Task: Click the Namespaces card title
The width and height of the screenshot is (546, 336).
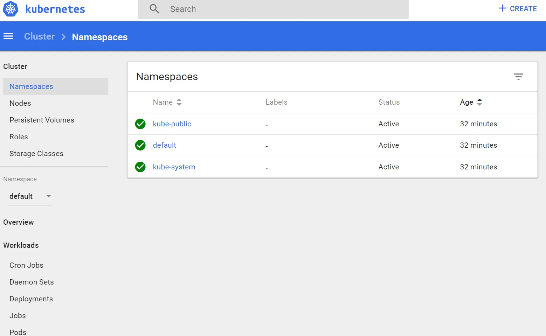Action: pyautogui.click(x=167, y=77)
